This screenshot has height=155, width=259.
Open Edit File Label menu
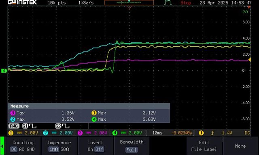204,146
